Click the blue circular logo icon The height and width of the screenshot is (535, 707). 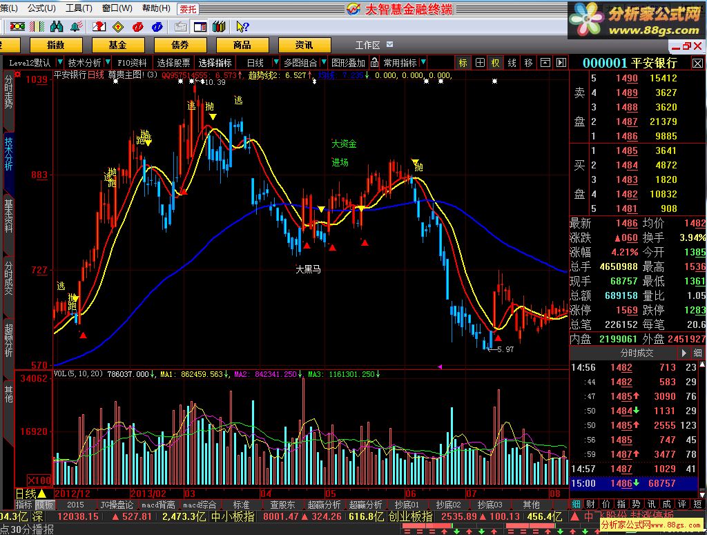click(157, 27)
